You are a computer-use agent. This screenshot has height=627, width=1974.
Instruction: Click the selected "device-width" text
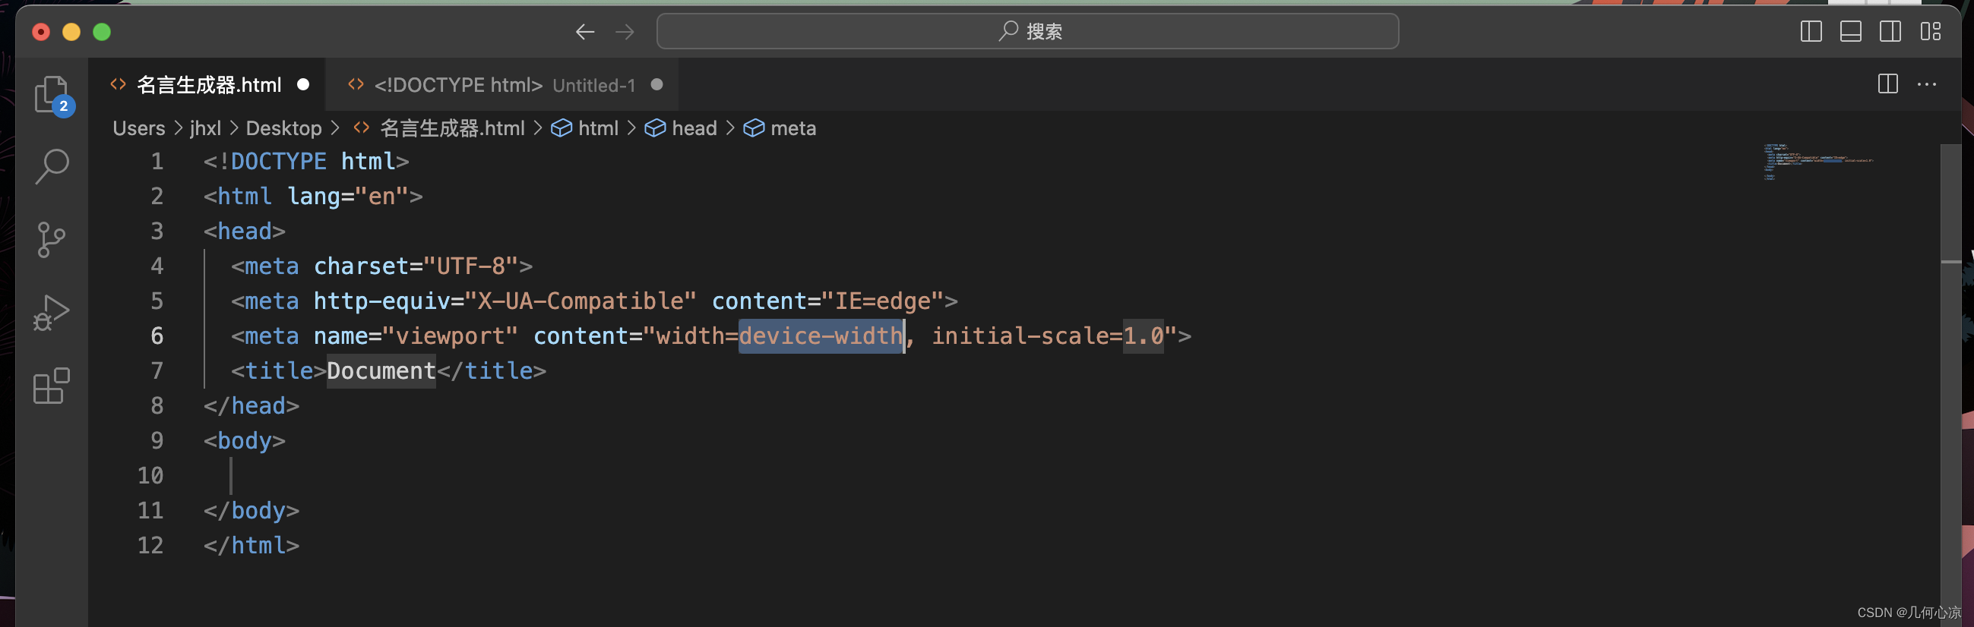coord(821,336)
